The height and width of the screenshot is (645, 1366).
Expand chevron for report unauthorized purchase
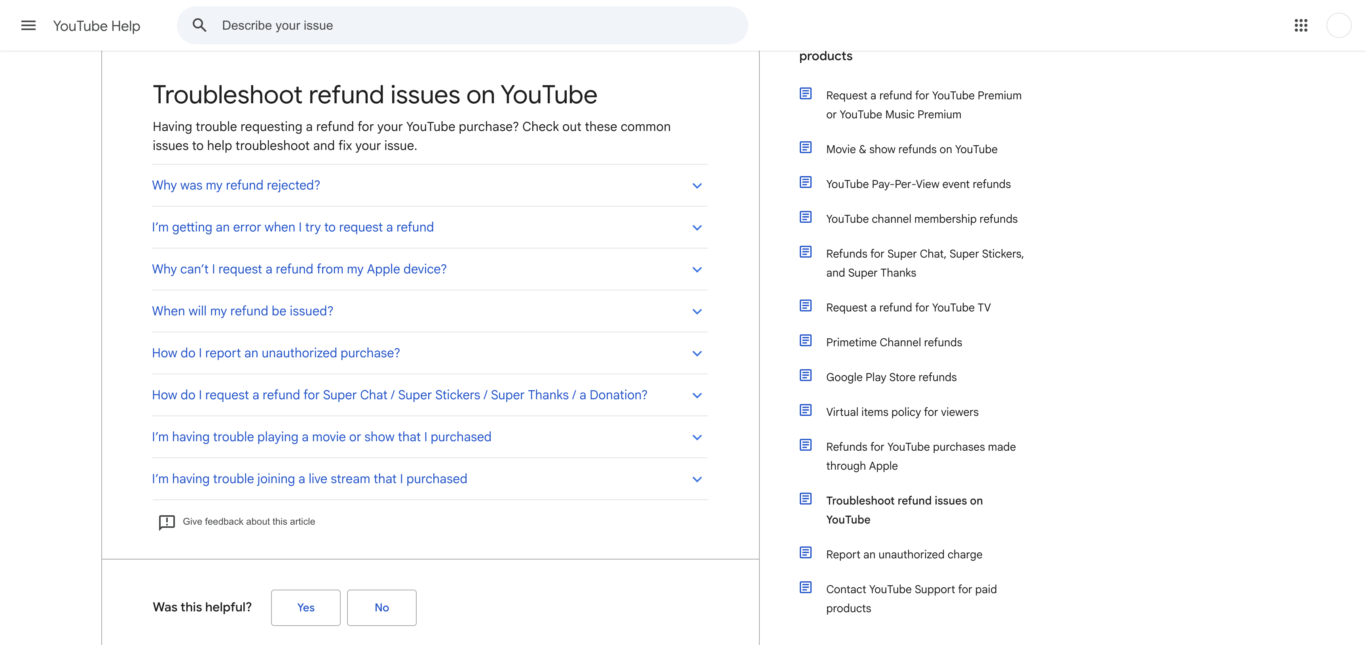click(x=697, y=353)
